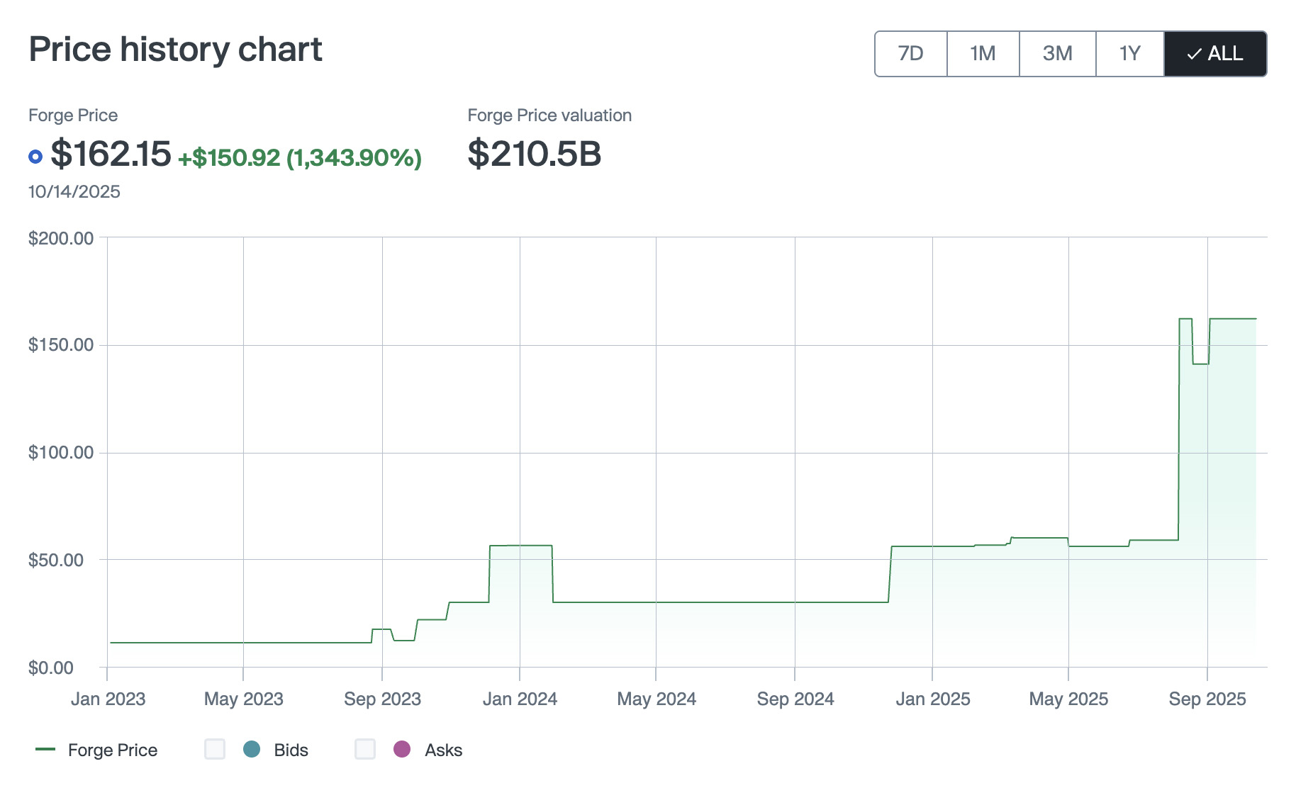Enable the Bids checkbox
This screenshot has width=1296, height=788.
215,749
